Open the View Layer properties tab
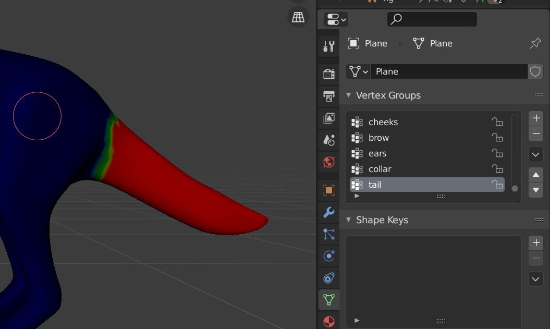The height and width of the screenshot is (329, 550). 328,118
